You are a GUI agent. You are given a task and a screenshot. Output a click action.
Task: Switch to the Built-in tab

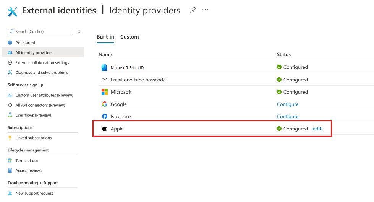[x=105, y=37]
